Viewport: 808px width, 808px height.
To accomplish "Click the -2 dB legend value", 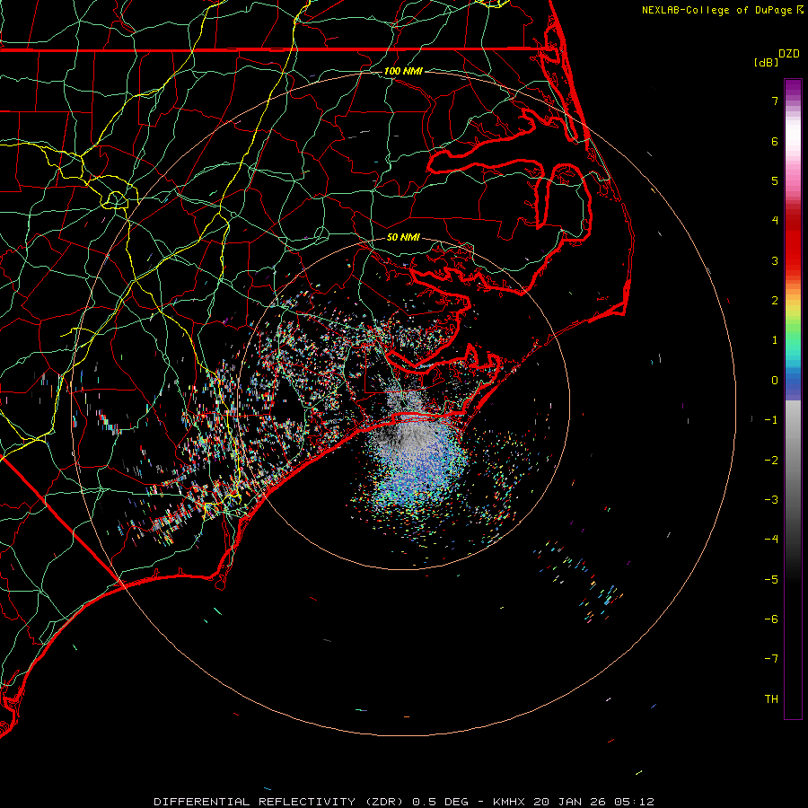I will [771, 461].
